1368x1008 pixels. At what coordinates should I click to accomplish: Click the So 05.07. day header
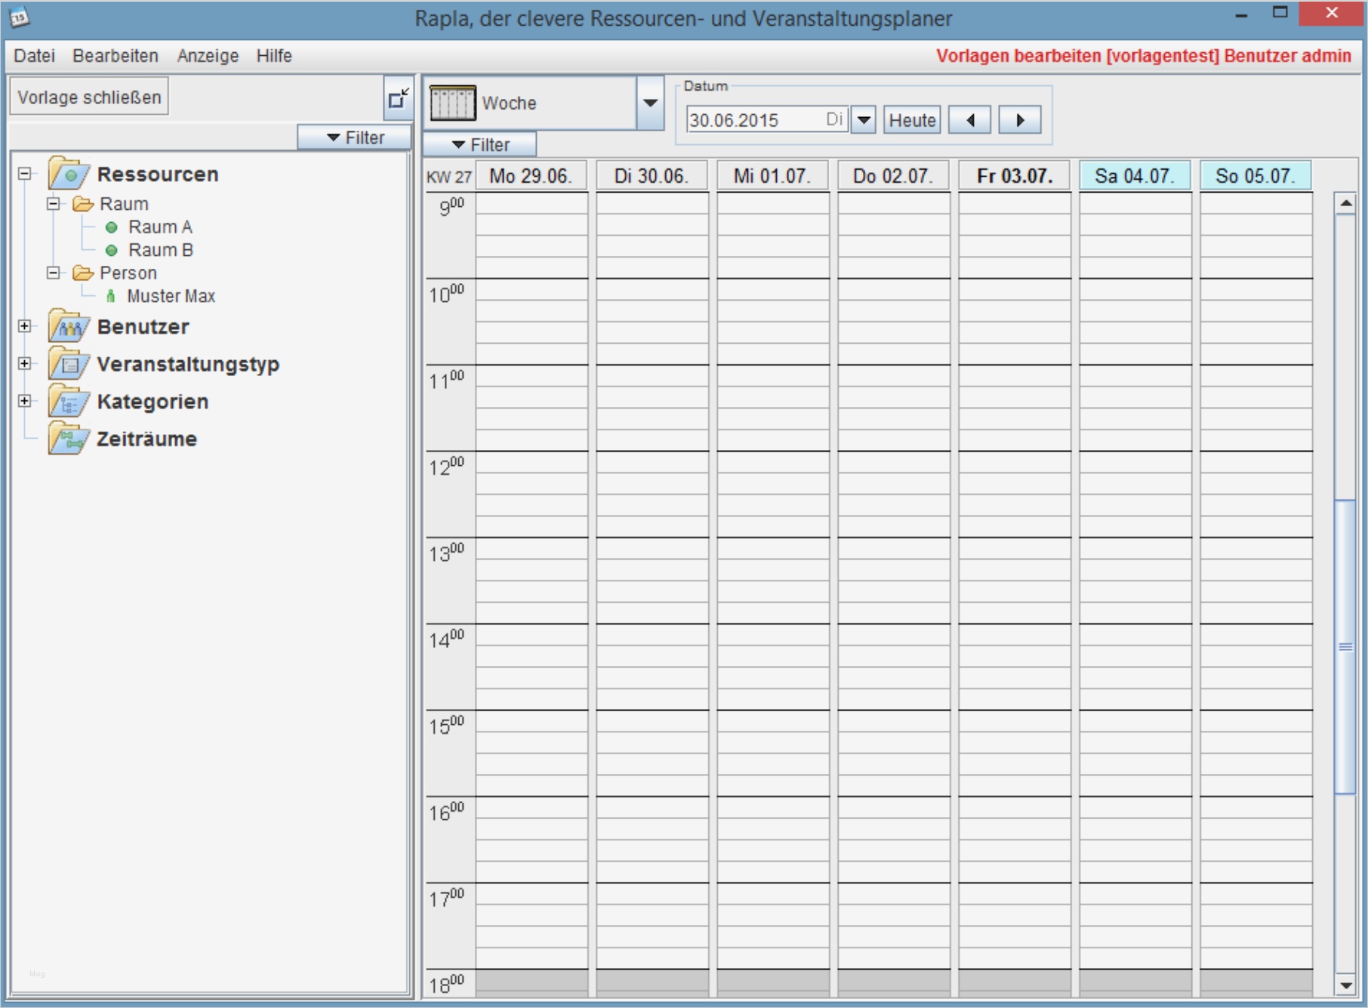tap(1256, 176)
